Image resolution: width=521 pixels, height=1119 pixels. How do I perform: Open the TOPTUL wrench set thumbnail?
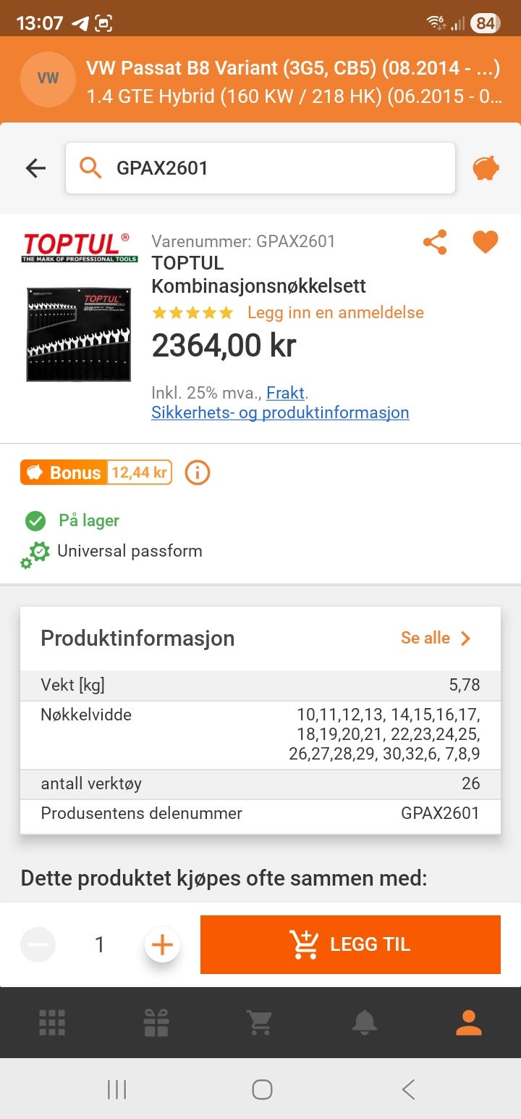coord(79,334)
